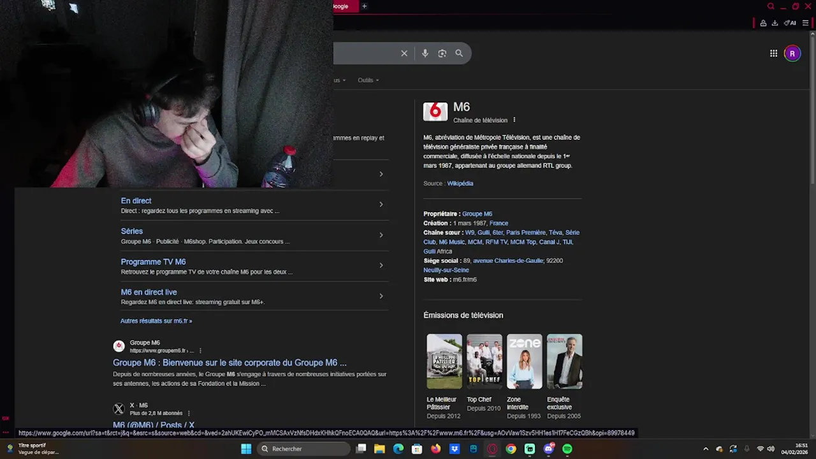Start a voice search with the microphone
The image size is (816, 459).
(425, 54)
